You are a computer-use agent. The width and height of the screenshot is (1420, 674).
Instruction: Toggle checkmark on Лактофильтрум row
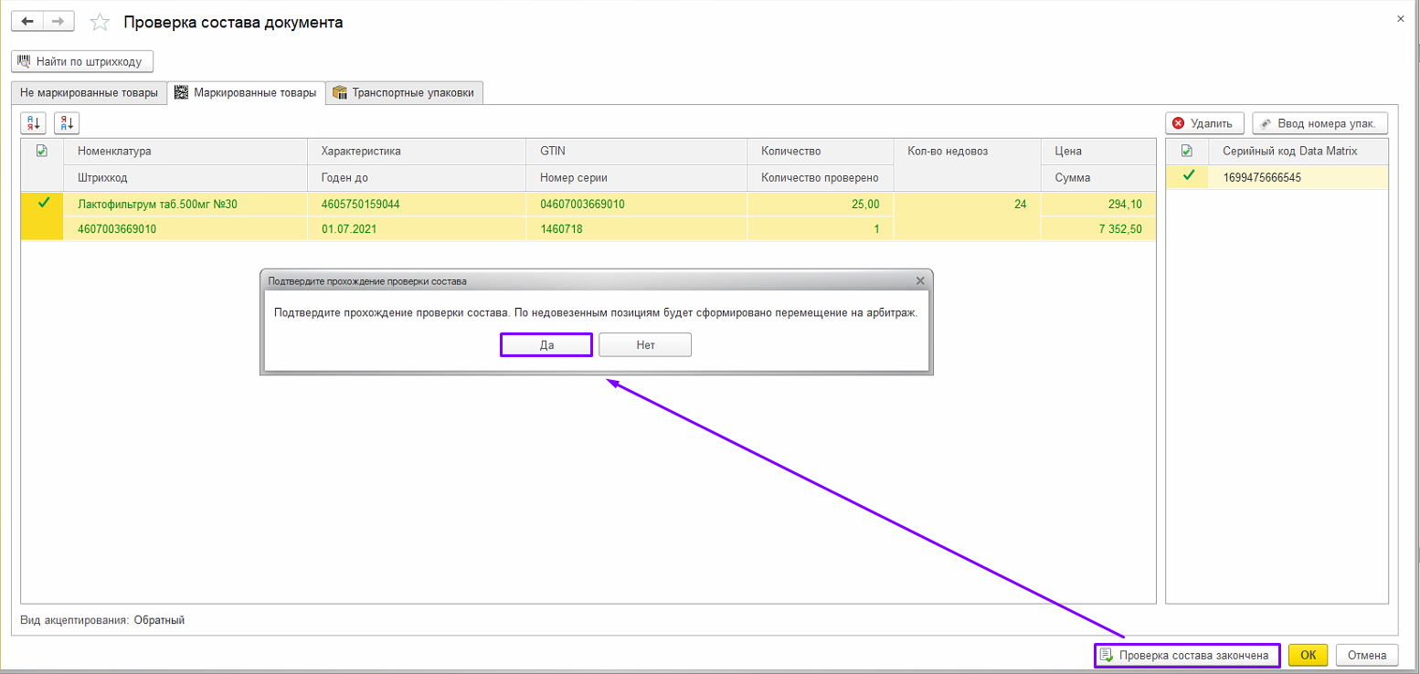coord(42,204)
